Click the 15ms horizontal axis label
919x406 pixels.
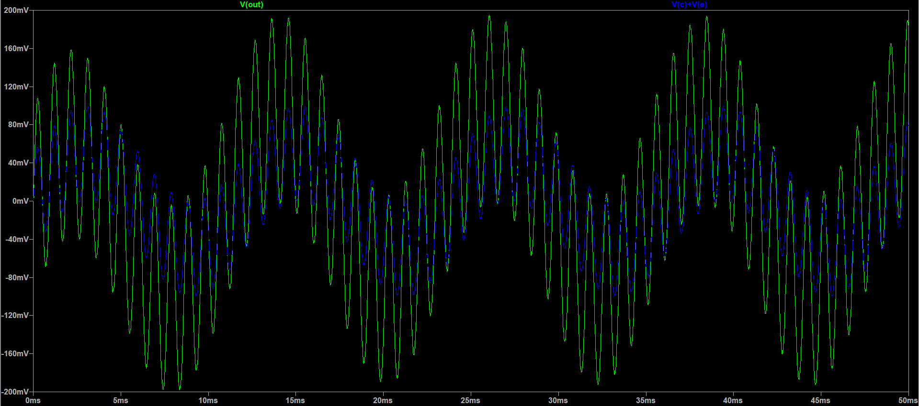(295, 400)
